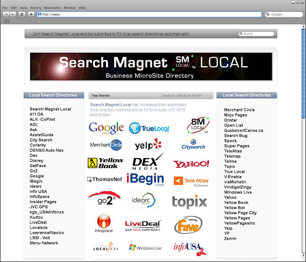Open the Help menu

(x=82, y=8)
